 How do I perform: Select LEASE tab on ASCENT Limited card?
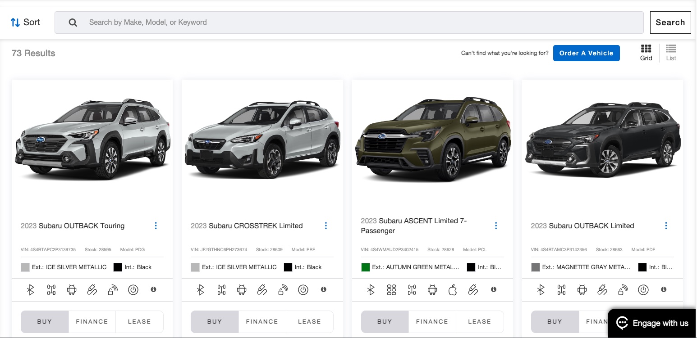coord(479,321)
